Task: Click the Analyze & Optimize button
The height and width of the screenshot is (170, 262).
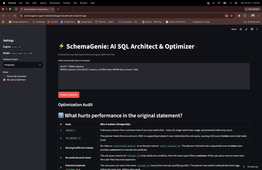Action: (x=69, y=95)
